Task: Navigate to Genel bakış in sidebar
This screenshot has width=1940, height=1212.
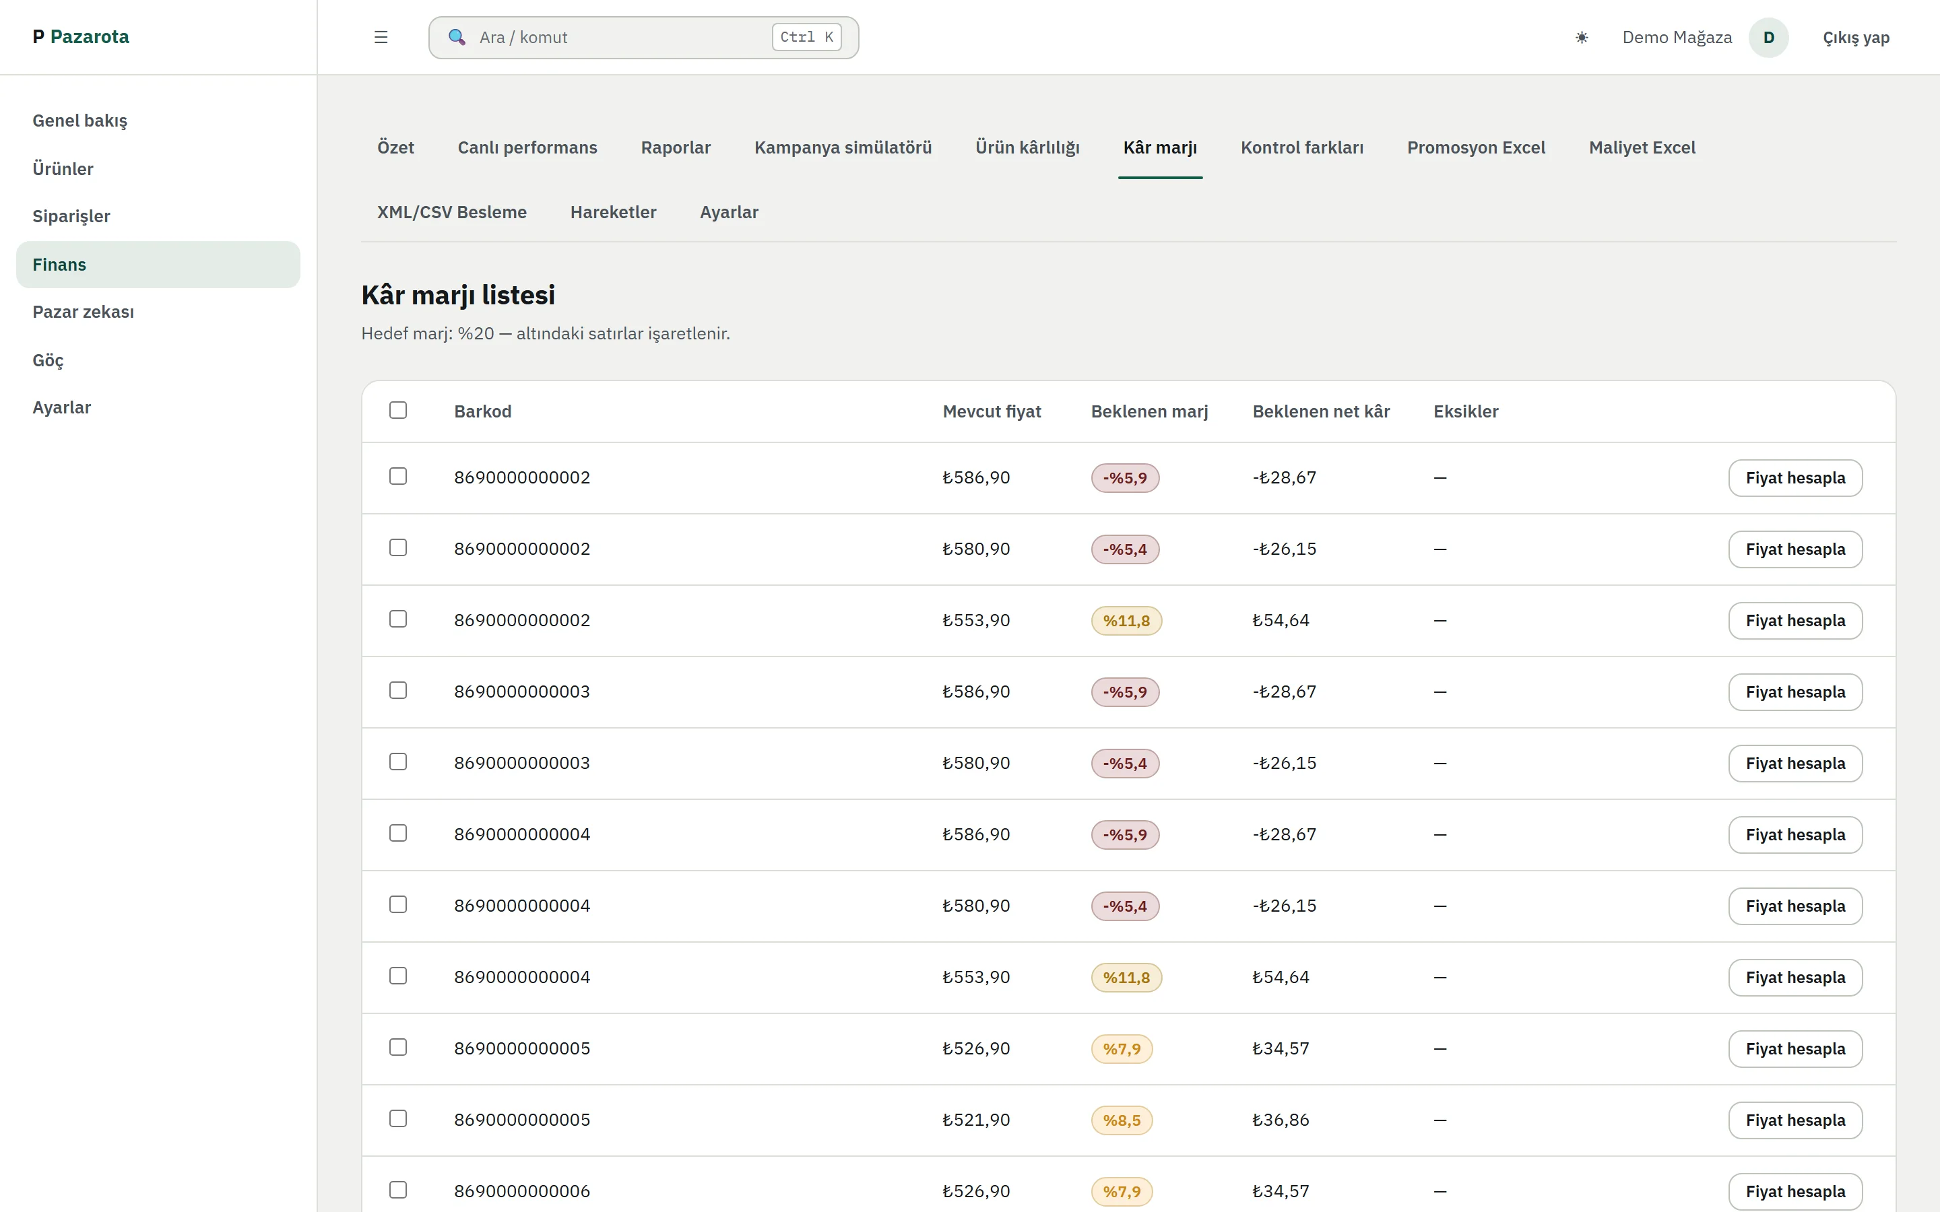Action: 158,121
